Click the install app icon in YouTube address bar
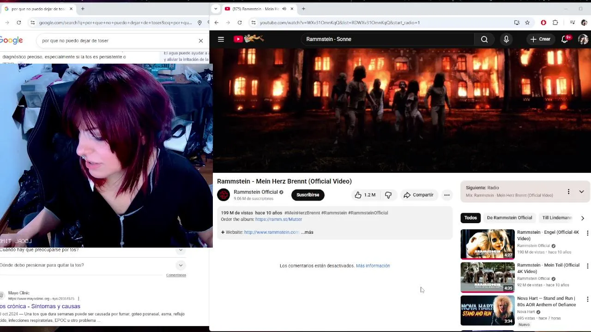The image size is (591, 332). [x=517, y=23]
